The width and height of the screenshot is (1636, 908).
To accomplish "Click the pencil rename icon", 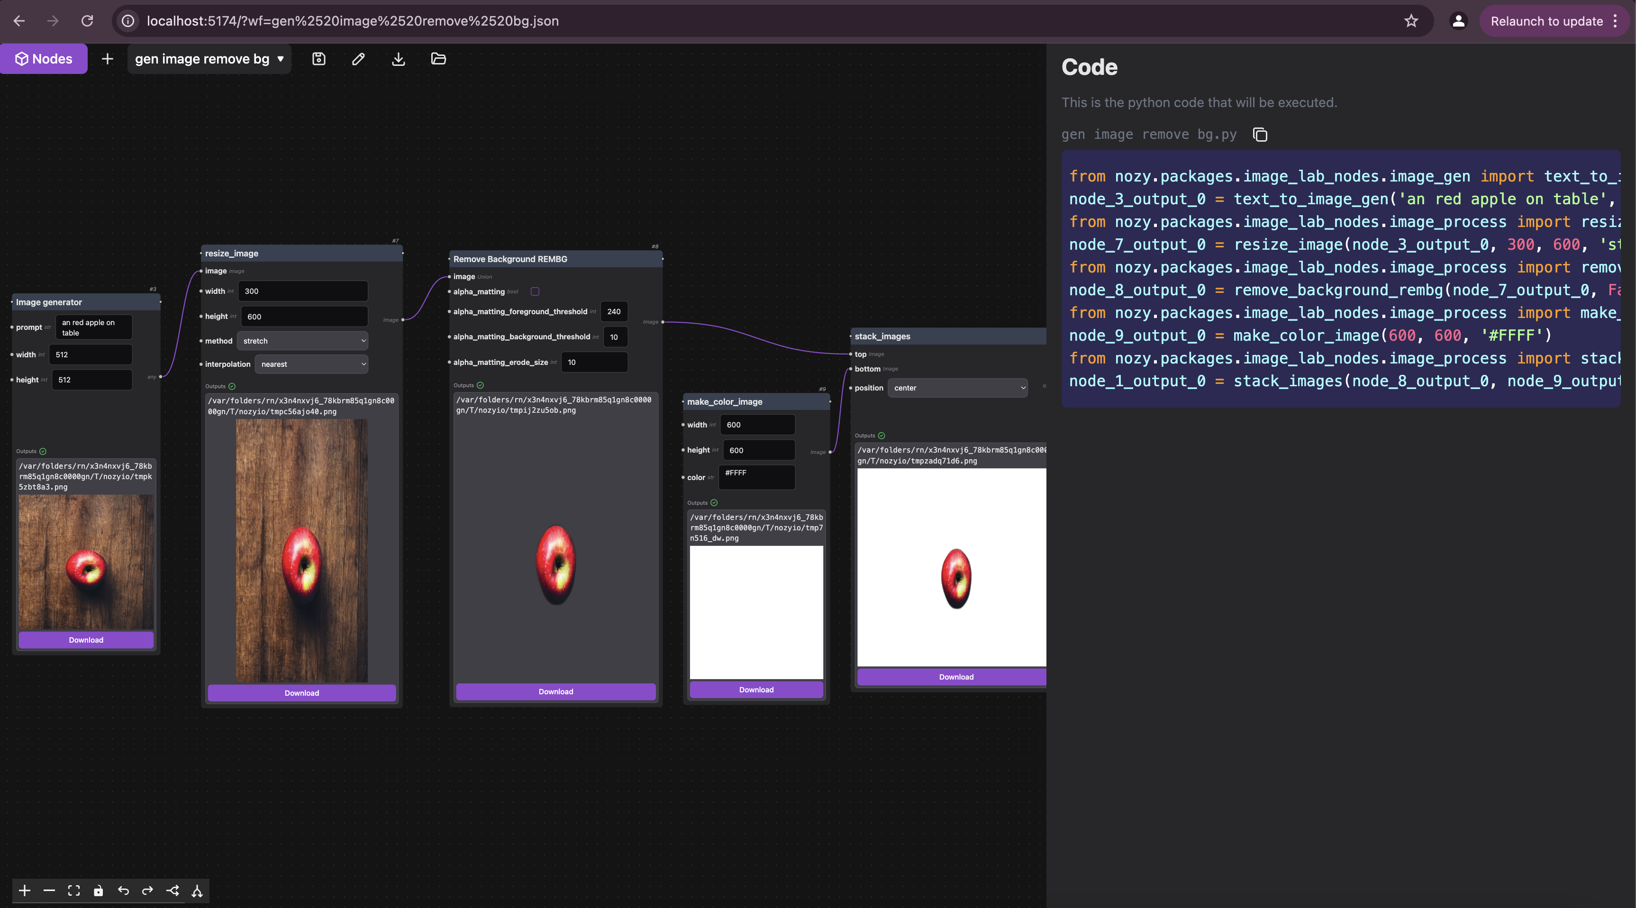I will (x=358, y=59).
